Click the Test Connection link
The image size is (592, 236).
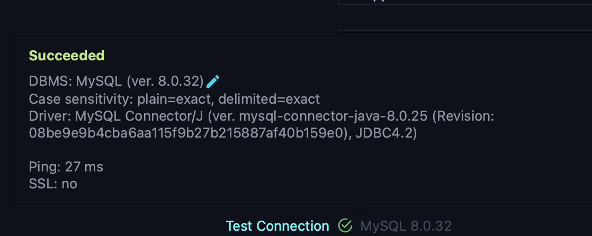point(277,226)
